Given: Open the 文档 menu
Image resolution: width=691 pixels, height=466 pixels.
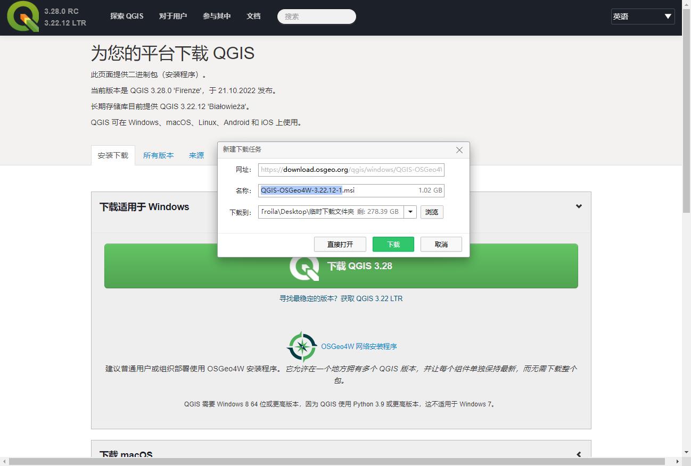Looking at the screenshot, I should coord(253,16).
